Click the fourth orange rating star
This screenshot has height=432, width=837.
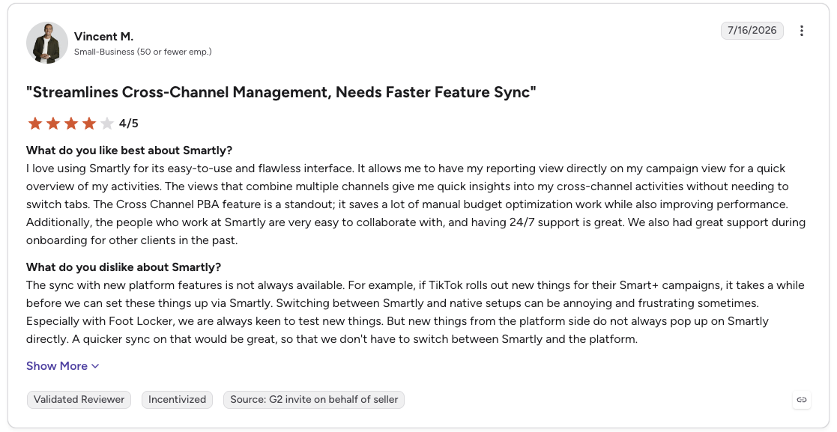89,124
